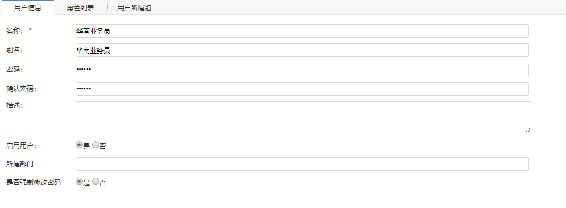Click the 名称 input field

pyautogui.click(x=302, y=31)
